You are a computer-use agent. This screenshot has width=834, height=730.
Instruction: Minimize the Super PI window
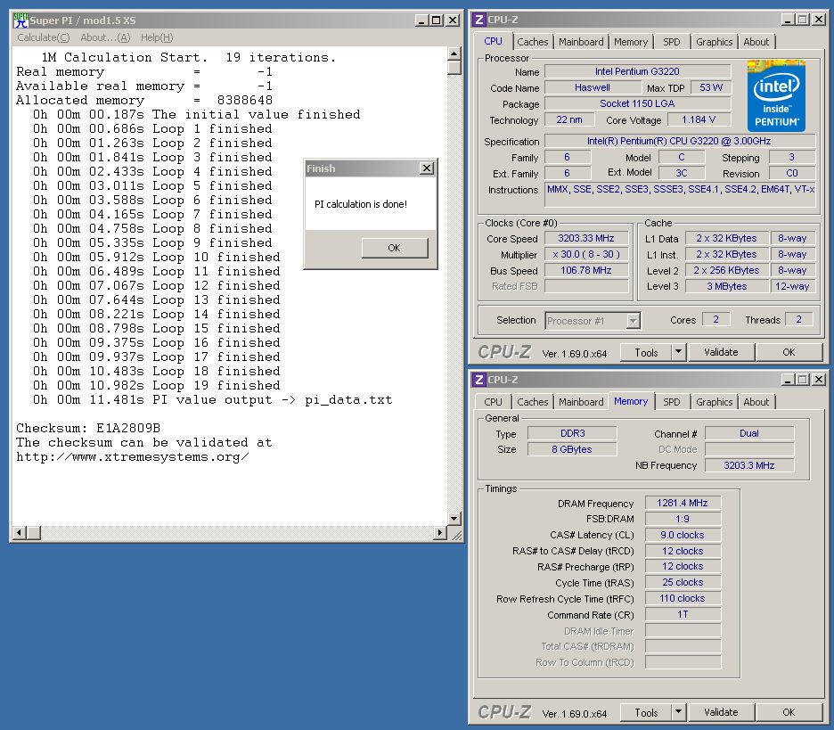pos(421,21)
